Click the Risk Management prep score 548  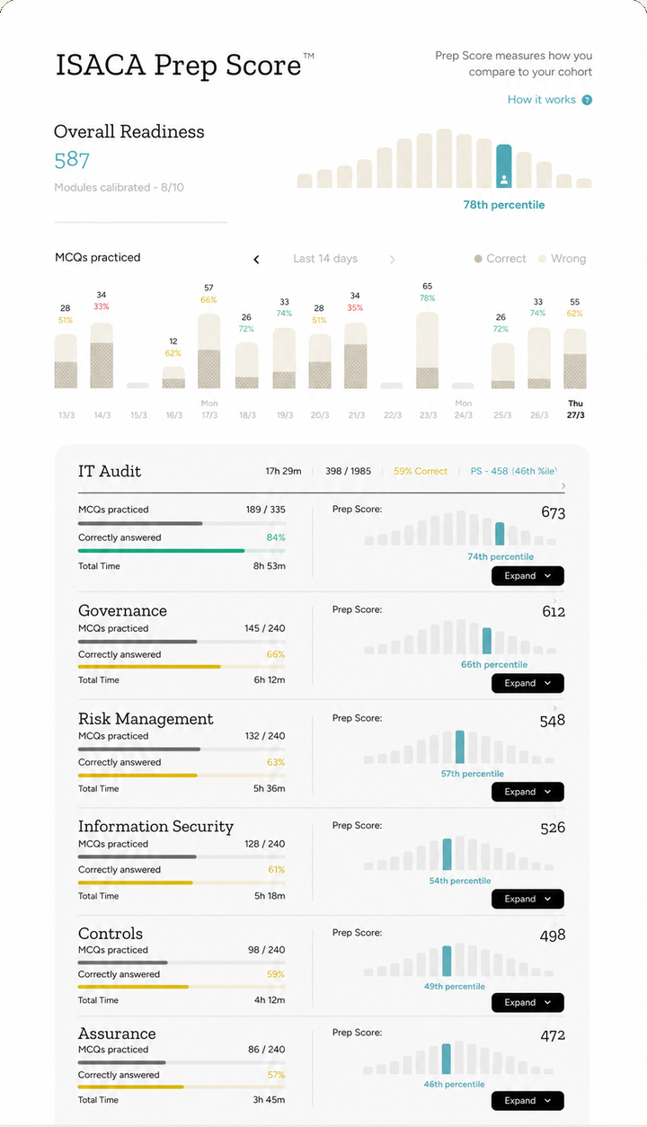tap(553, 721)
